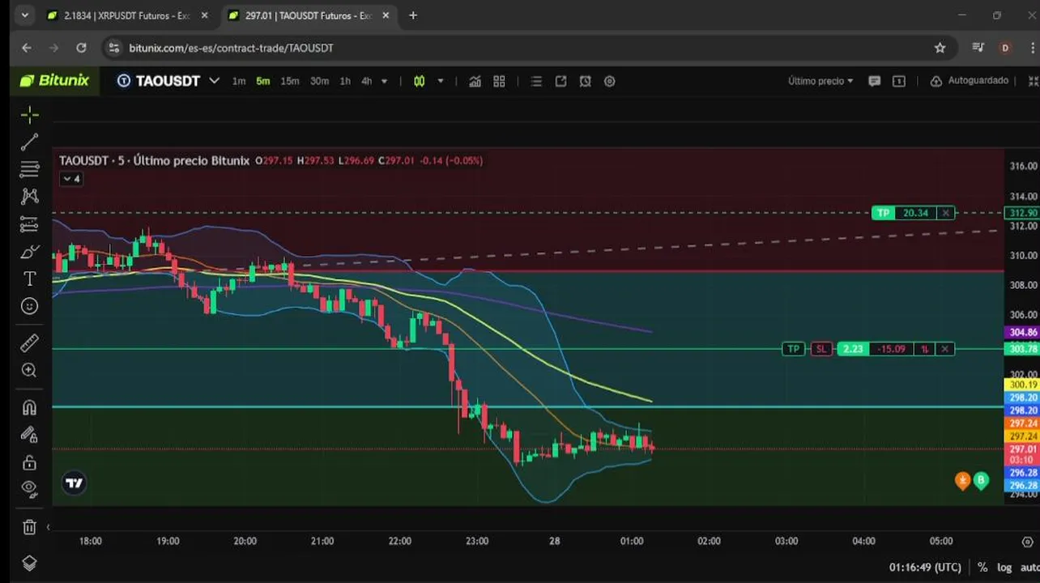Open the Último precio dropdown

pyautogui.click(x=820, y=81)
